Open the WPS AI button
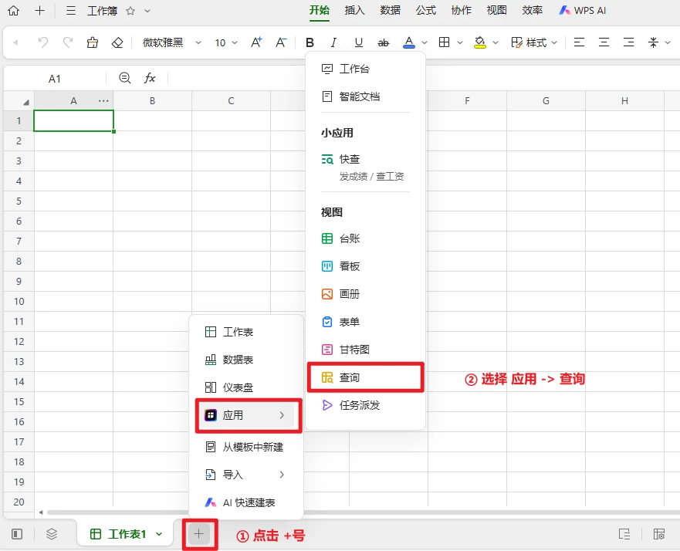Viewport: 680px width, 551px height. coord(584,11)
